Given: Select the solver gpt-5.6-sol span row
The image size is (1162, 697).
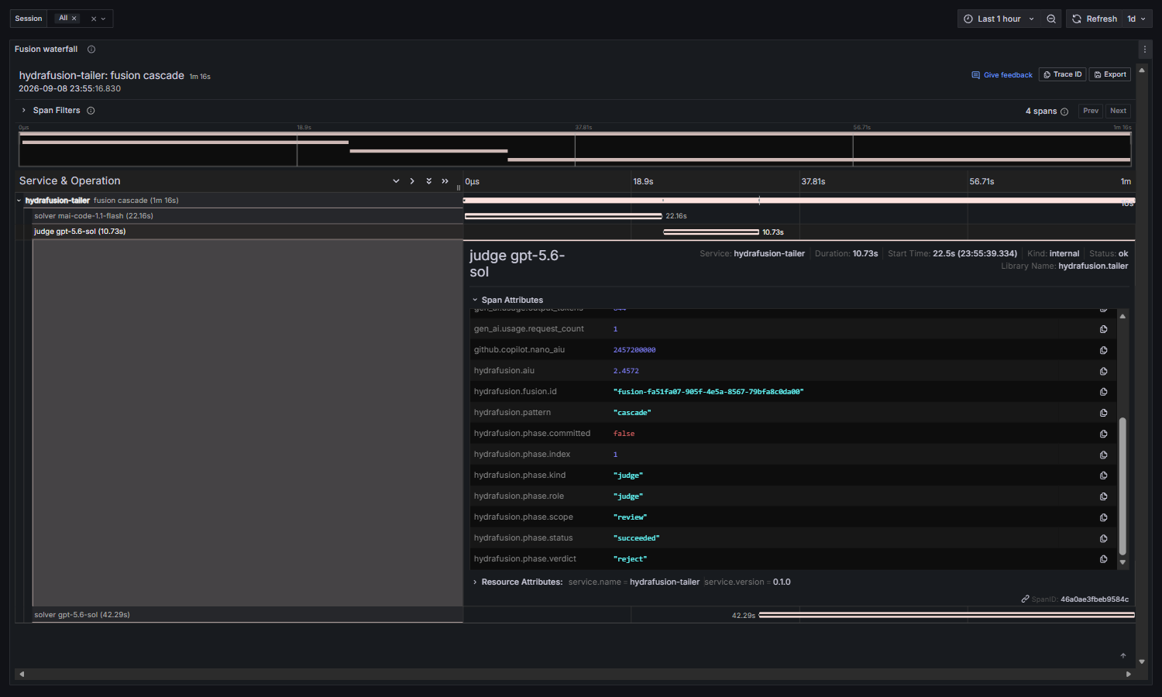Looking at the screenshot, I should pos(246,615).
